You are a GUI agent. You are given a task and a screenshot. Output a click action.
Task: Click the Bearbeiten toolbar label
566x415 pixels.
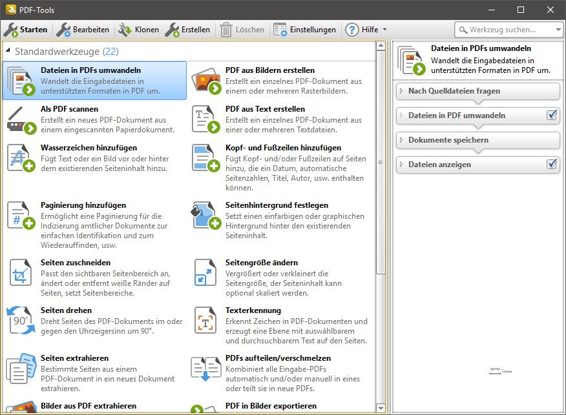(x=91, y=30)
